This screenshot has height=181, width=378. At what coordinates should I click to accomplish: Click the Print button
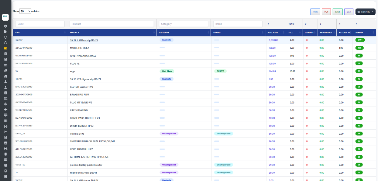[315, 11]
